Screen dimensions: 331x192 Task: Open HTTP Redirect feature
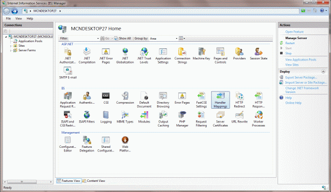[x=239, y=100]
